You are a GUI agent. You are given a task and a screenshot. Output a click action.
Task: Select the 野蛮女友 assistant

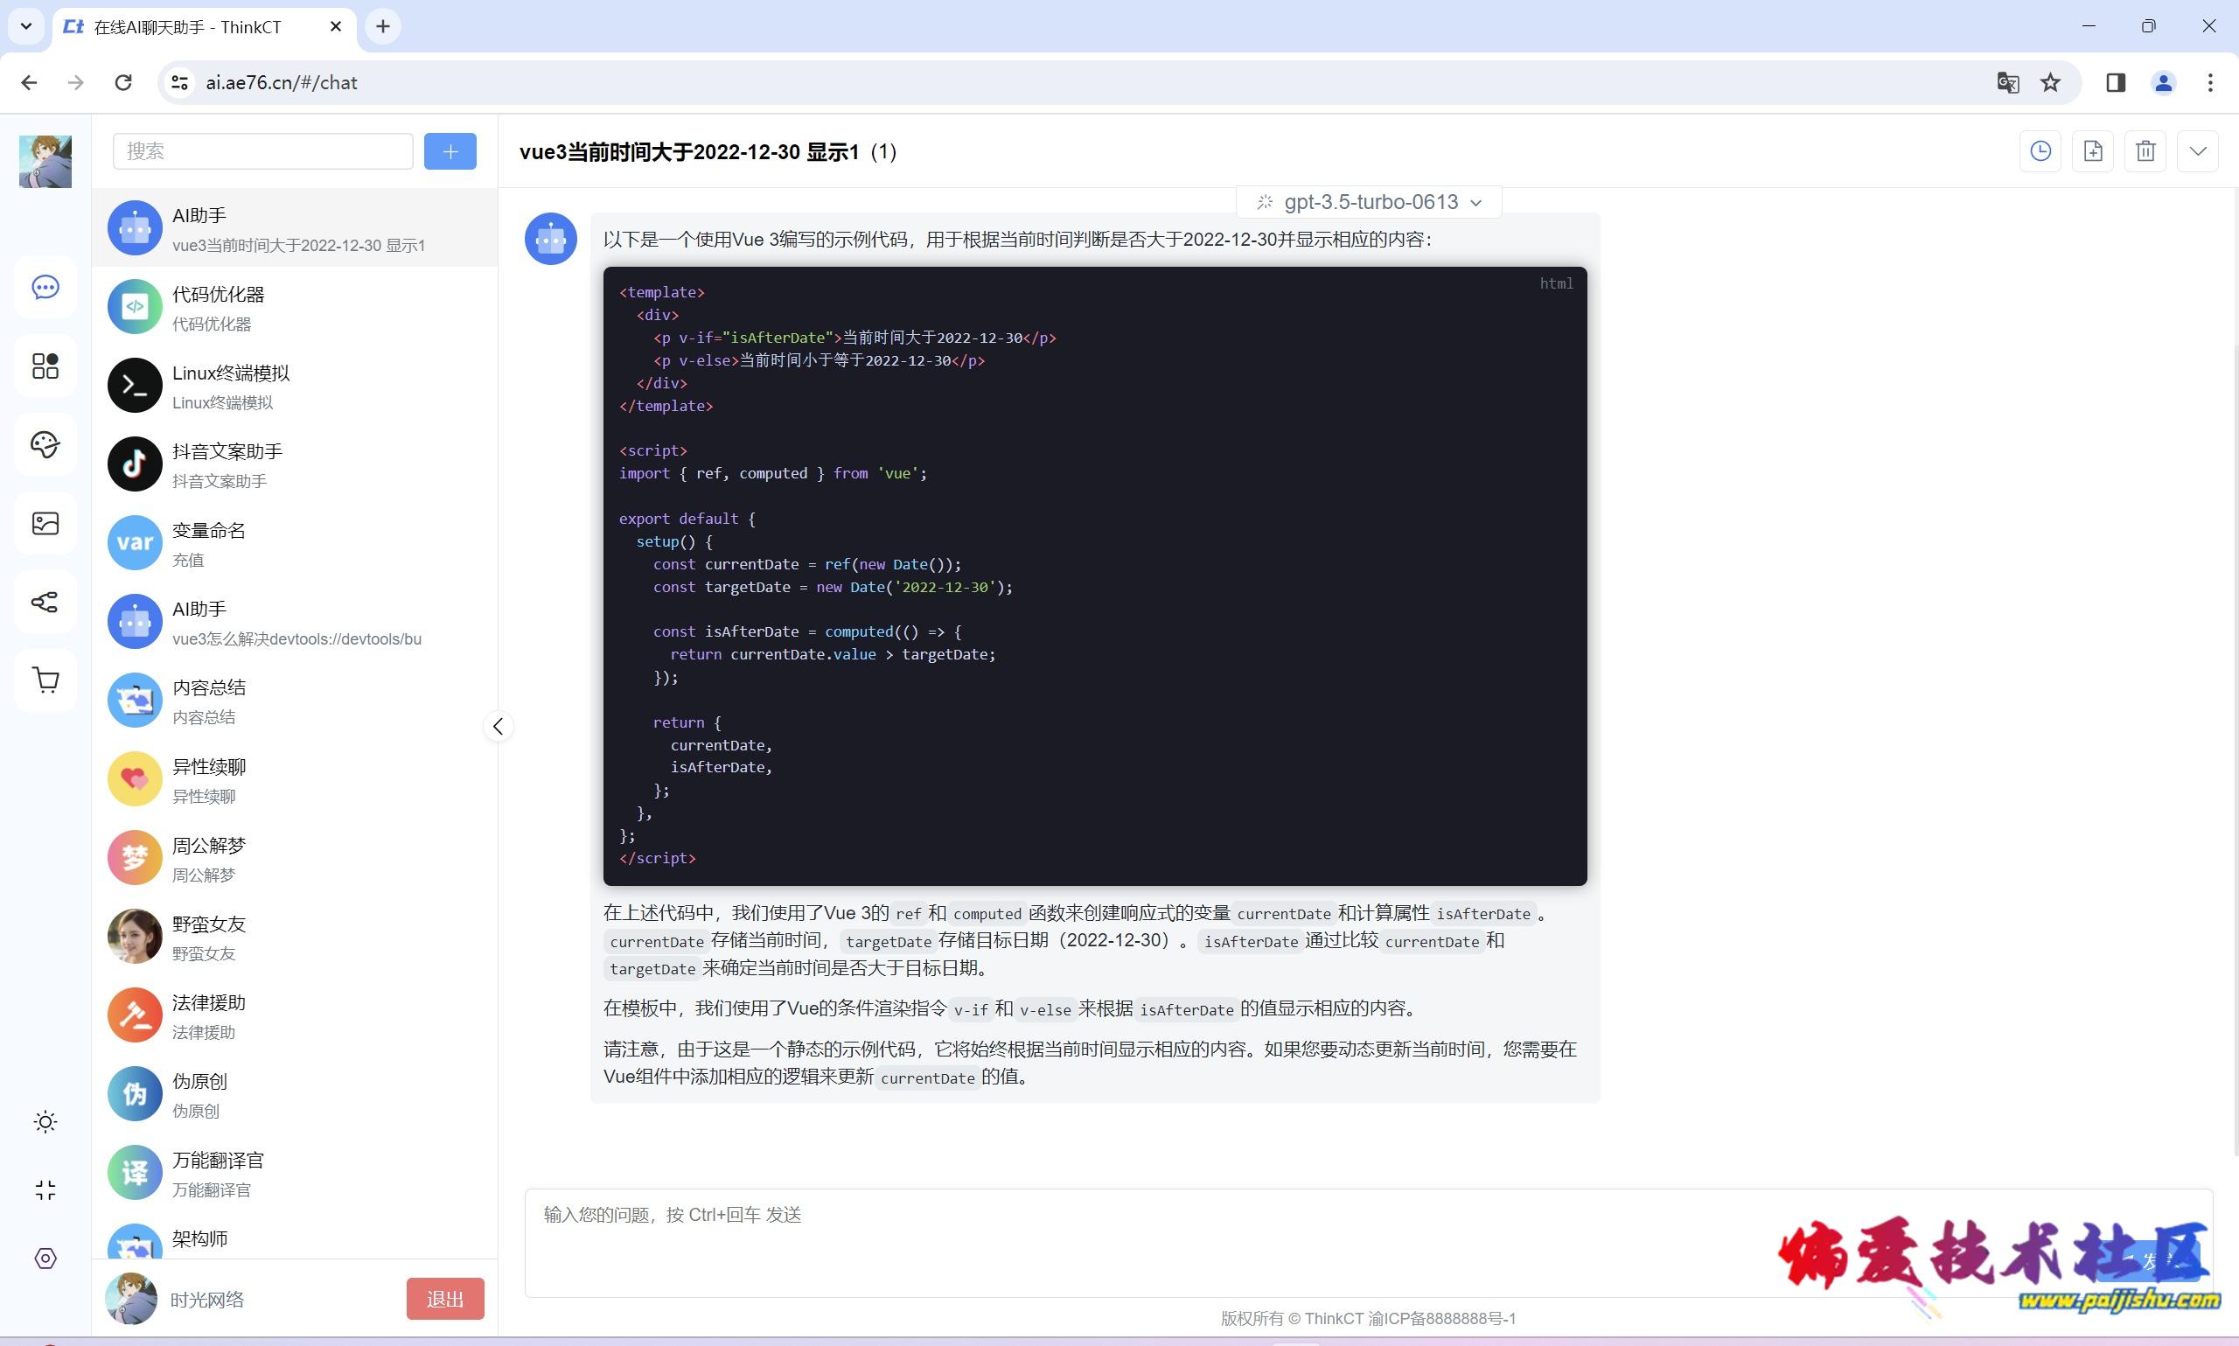(x=295, y=937)
